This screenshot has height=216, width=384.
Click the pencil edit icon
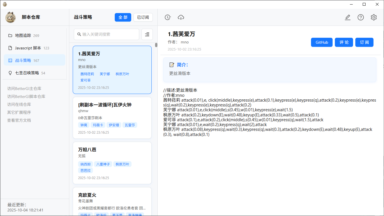pyautogui.click(x=347, y=17)
